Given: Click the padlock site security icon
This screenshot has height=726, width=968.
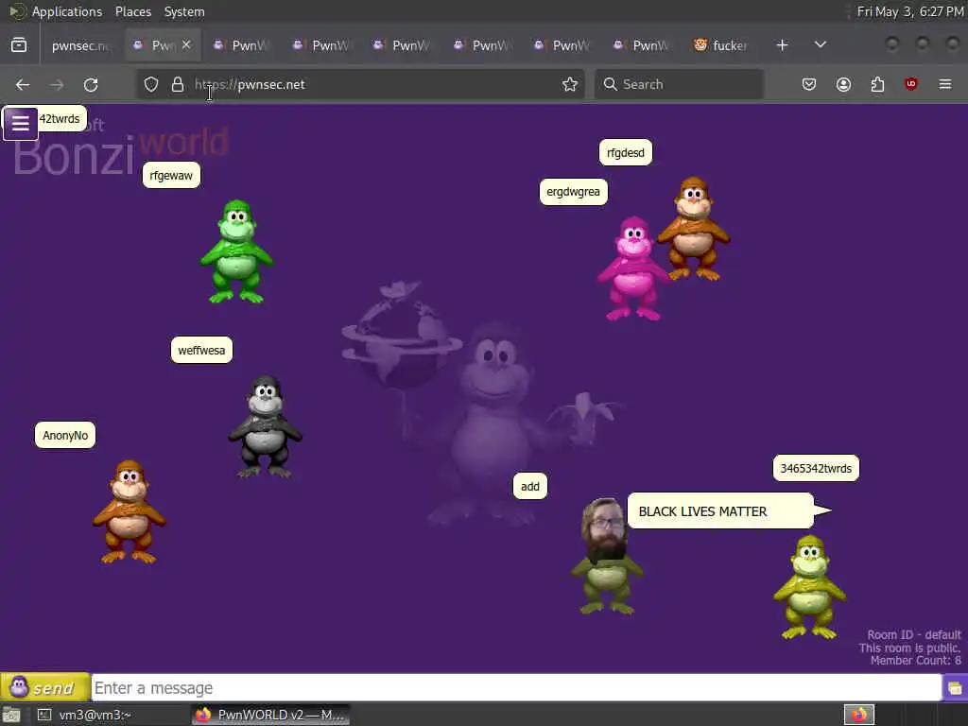Looking at the screenshot, I should tap(178, 84).
